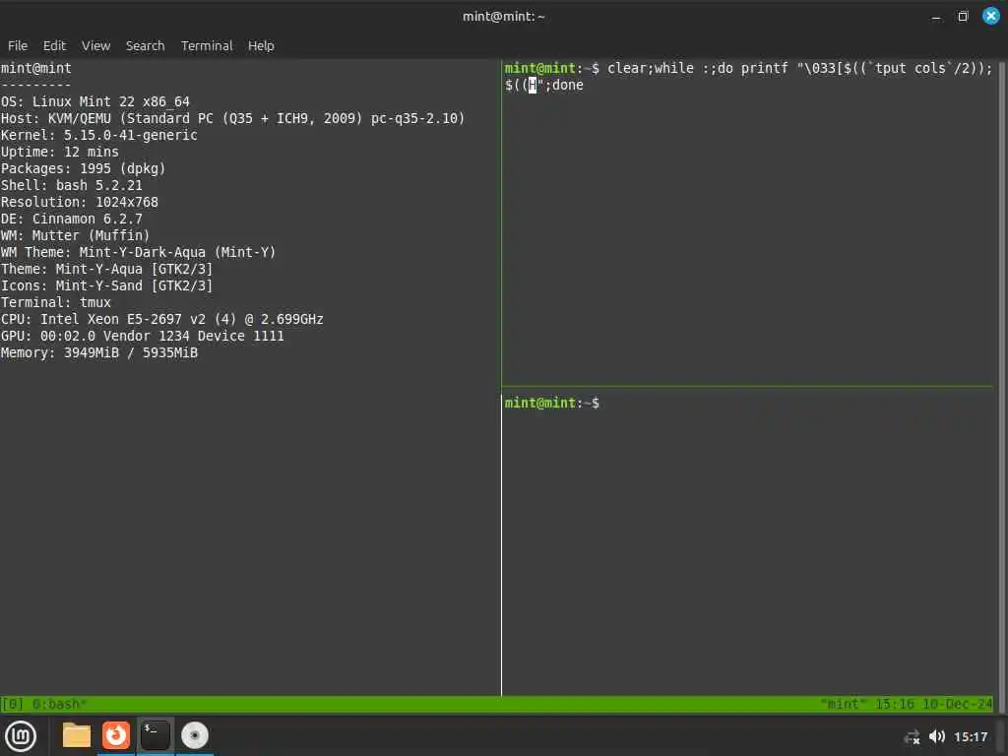
Task: Click the 'CPU: Intel Xeon E5-2697 v2' line
Action: 162,319
